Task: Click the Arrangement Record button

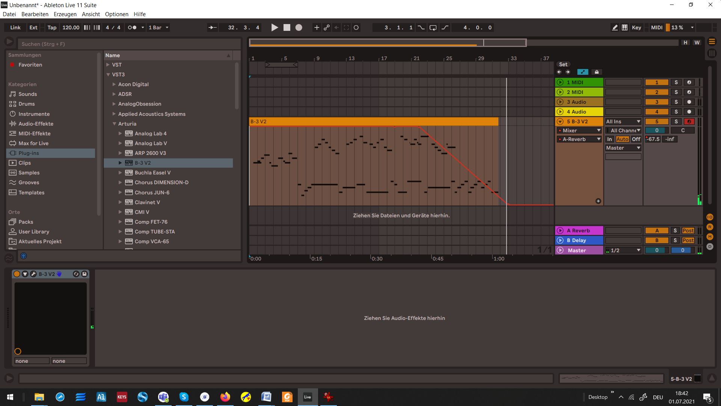Action: tap(299, 27)
